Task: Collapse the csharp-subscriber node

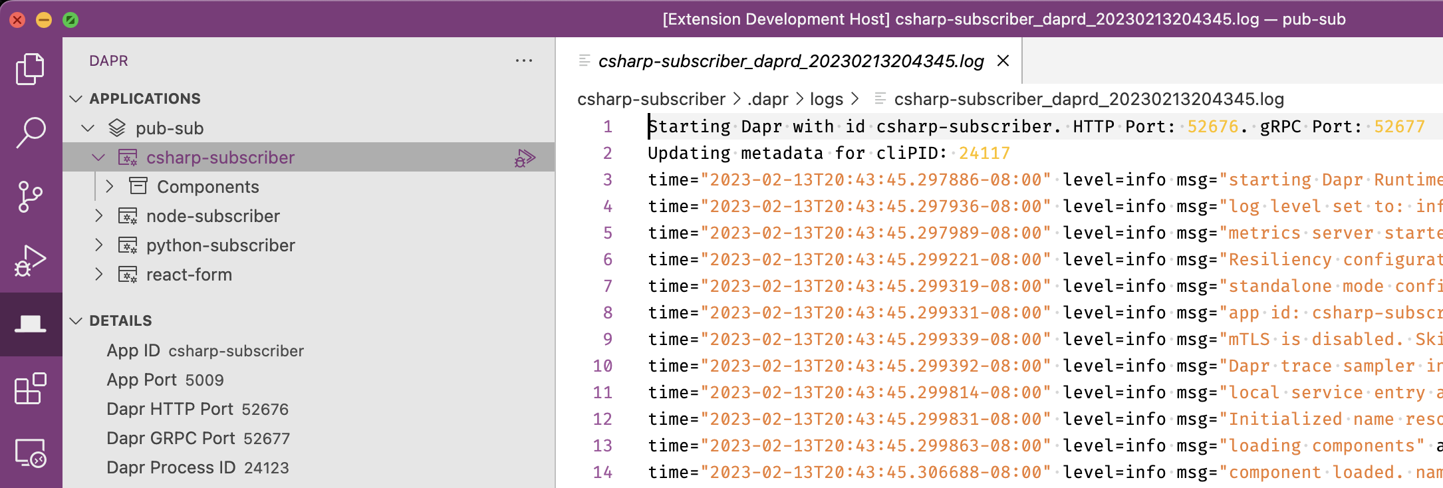Action: [98, 158]
